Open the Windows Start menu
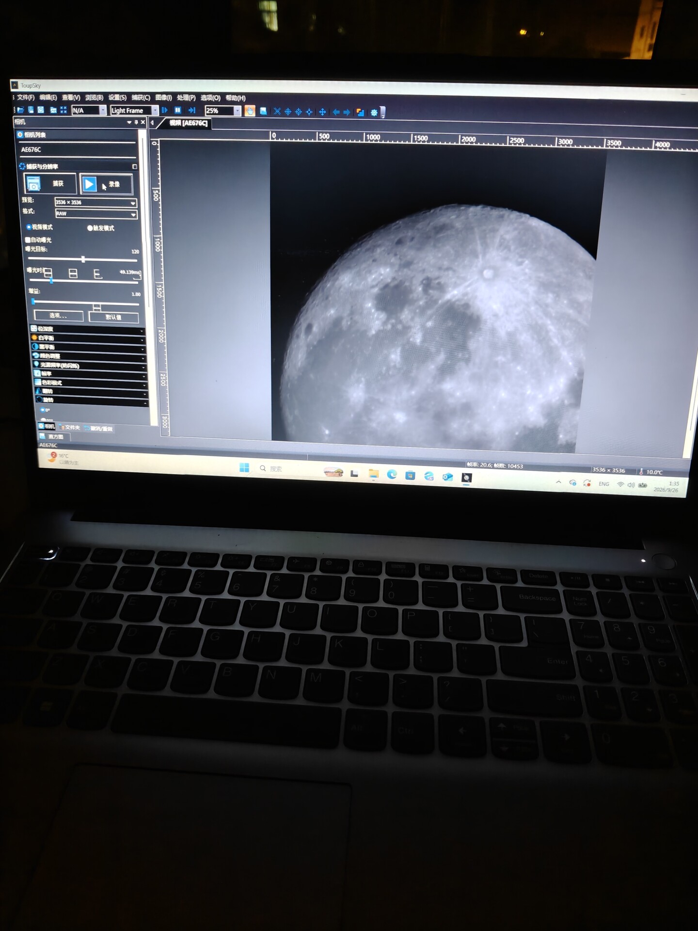This screenshot has height=931, width=698. [244, 467]
